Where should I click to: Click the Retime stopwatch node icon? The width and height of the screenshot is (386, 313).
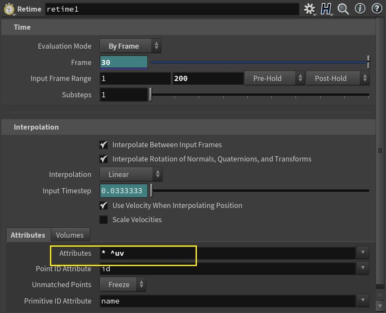tap(9, 9)
